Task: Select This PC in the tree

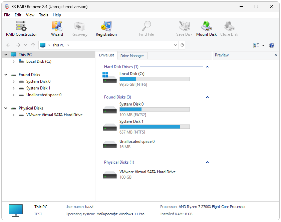Action: [x=25, y=54]
